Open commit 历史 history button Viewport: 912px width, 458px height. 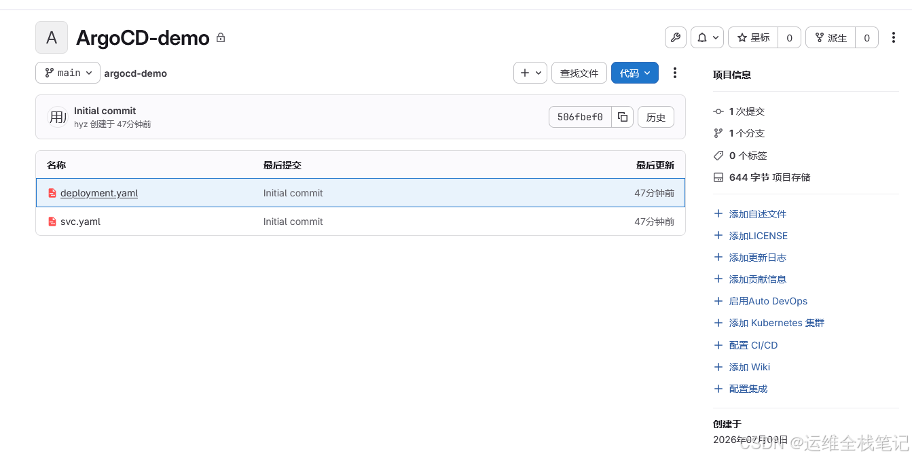pos(656,117)
